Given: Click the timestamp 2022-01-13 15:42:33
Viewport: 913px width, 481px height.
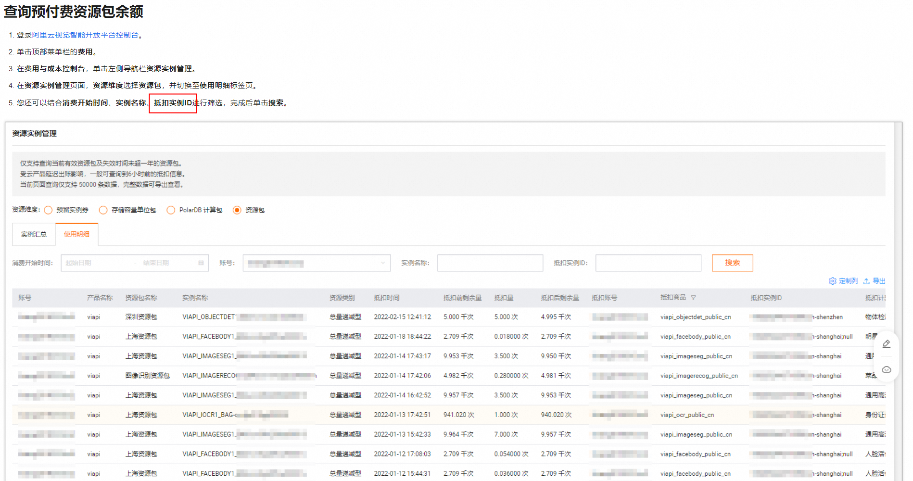Looking at the screenshot, I should tap(403, 434).
